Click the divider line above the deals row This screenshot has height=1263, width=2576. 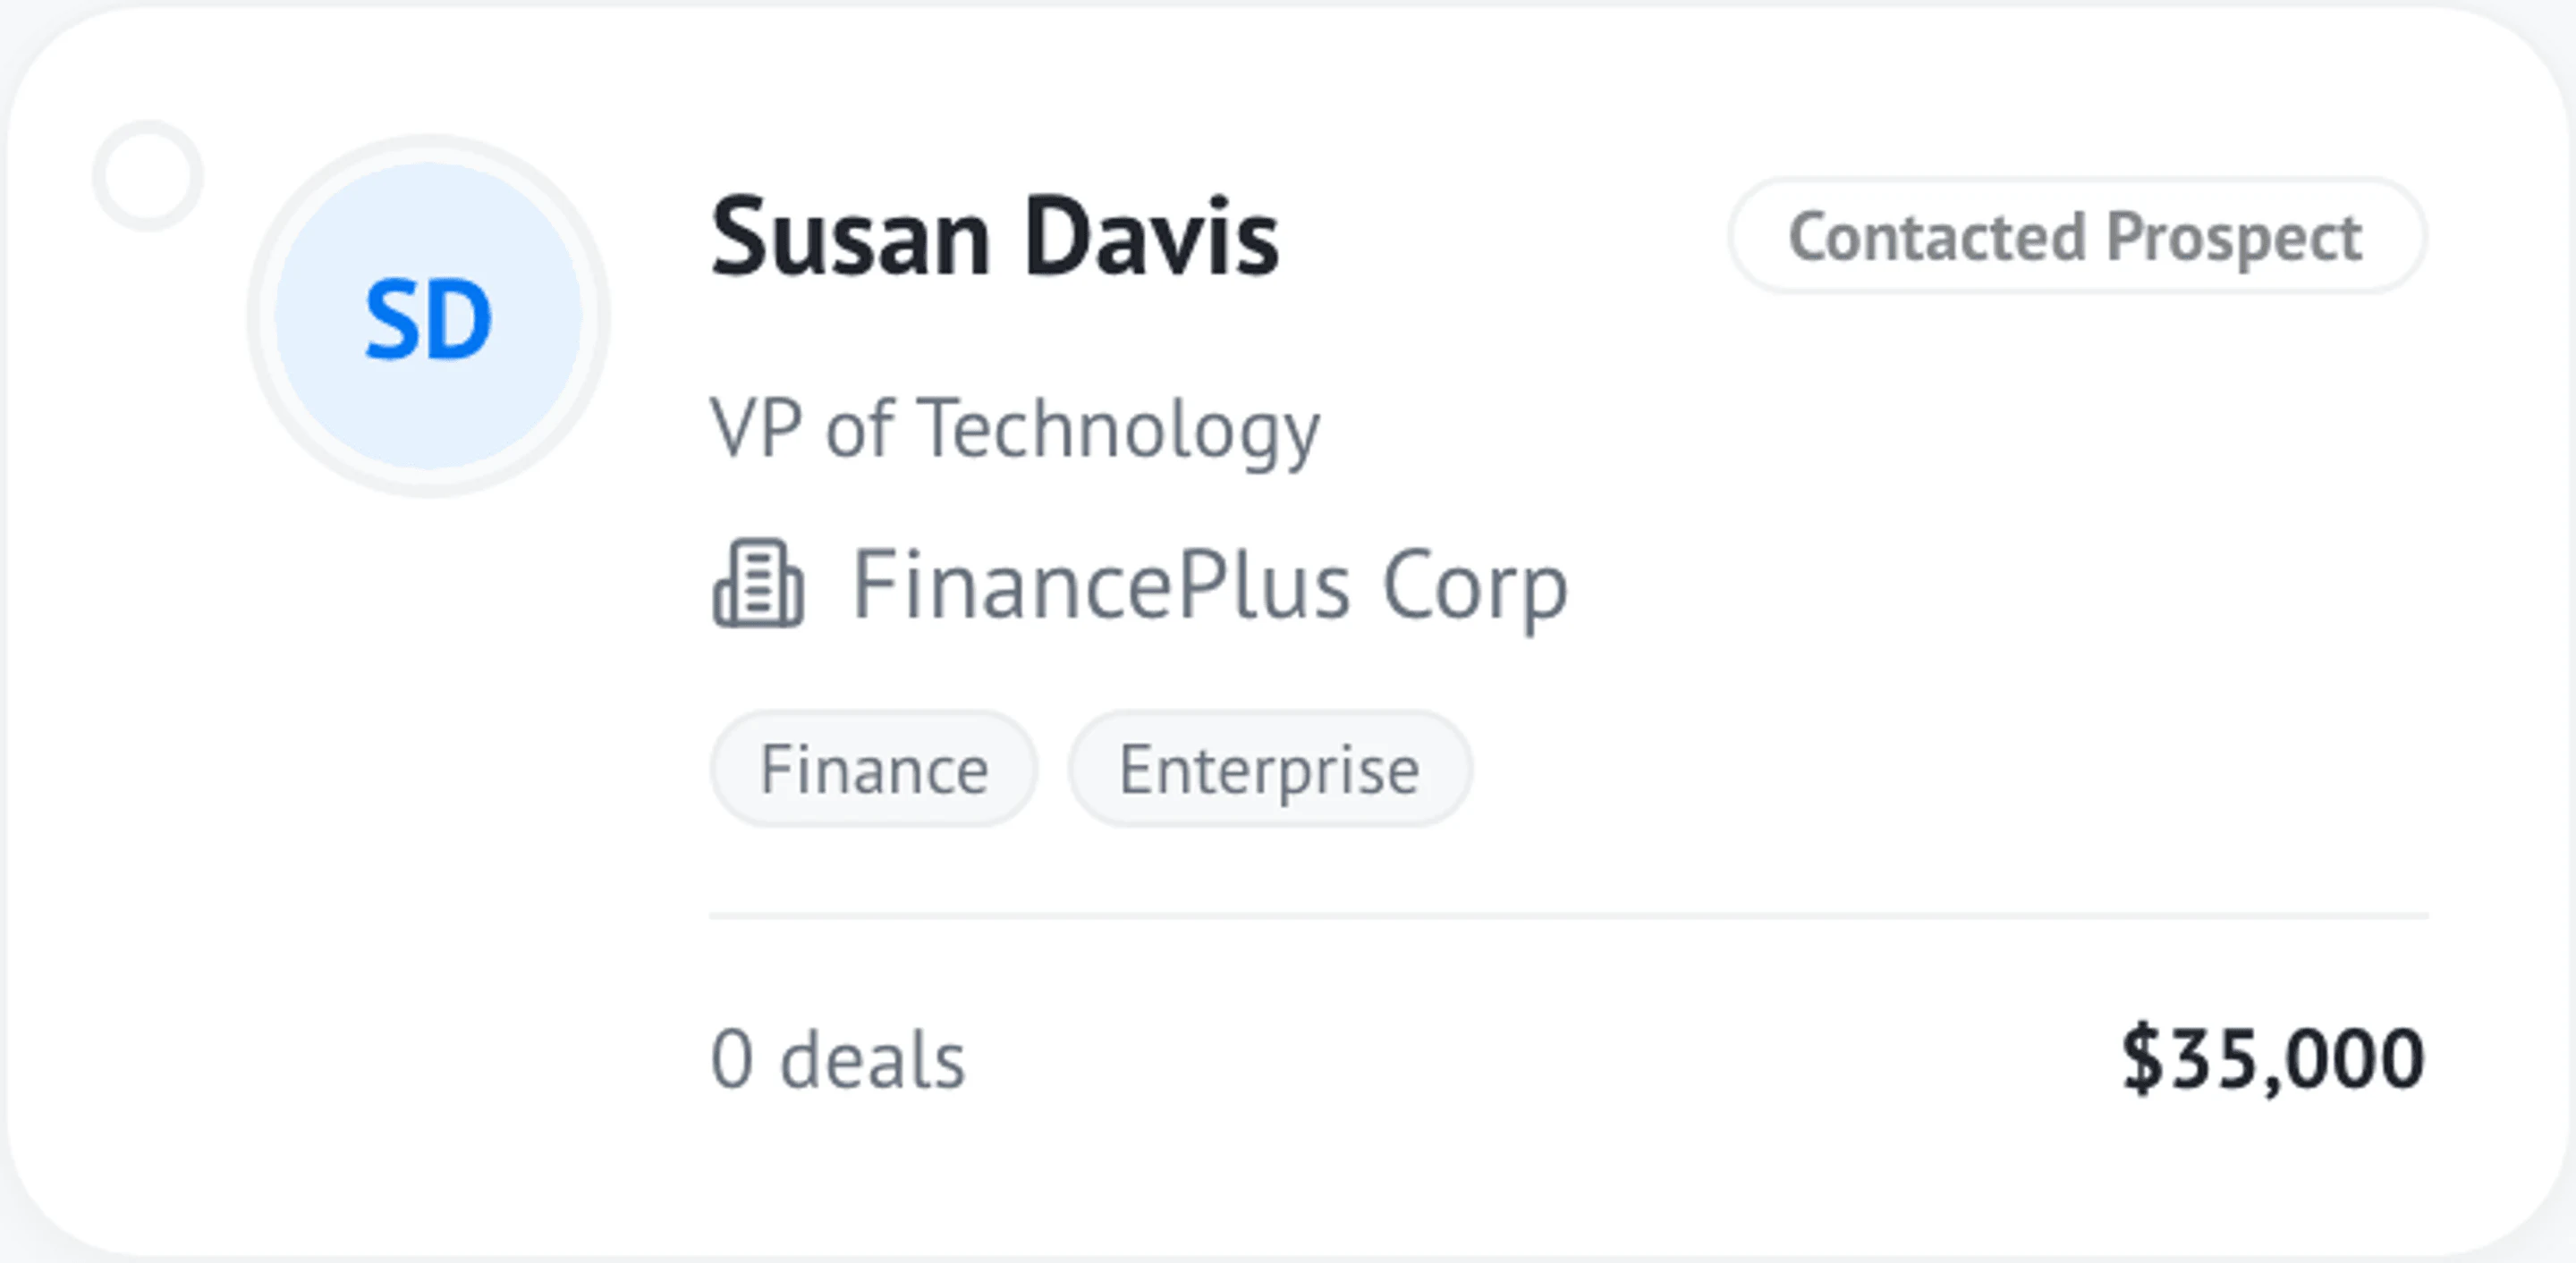[x=1569, y=915]
